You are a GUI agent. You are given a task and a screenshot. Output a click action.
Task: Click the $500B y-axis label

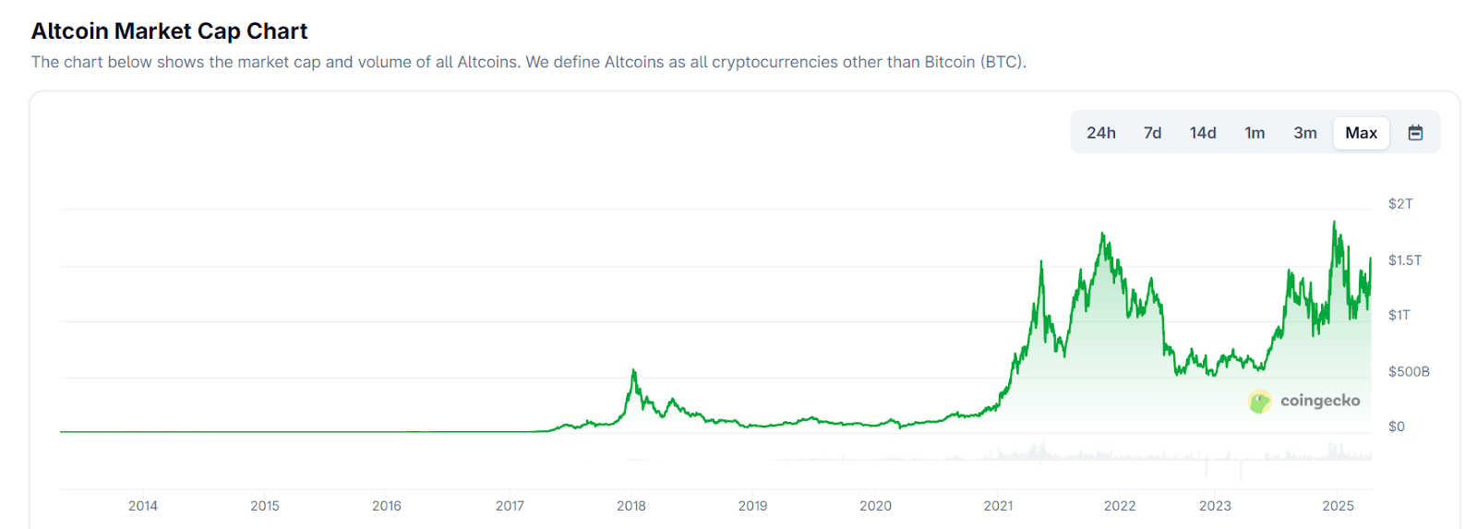click(x=1409, y=372)
